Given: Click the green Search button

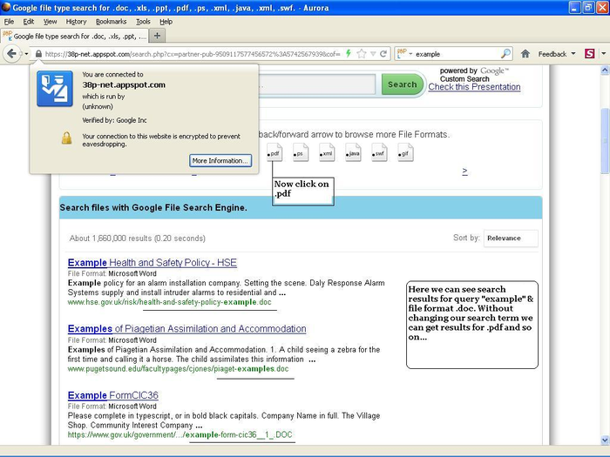Looking at the screenshot, I should coord(402,84).
